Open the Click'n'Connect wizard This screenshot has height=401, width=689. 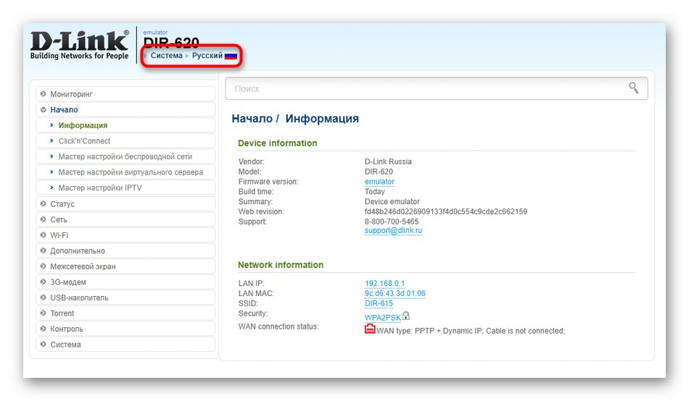[x=125, y=141]
